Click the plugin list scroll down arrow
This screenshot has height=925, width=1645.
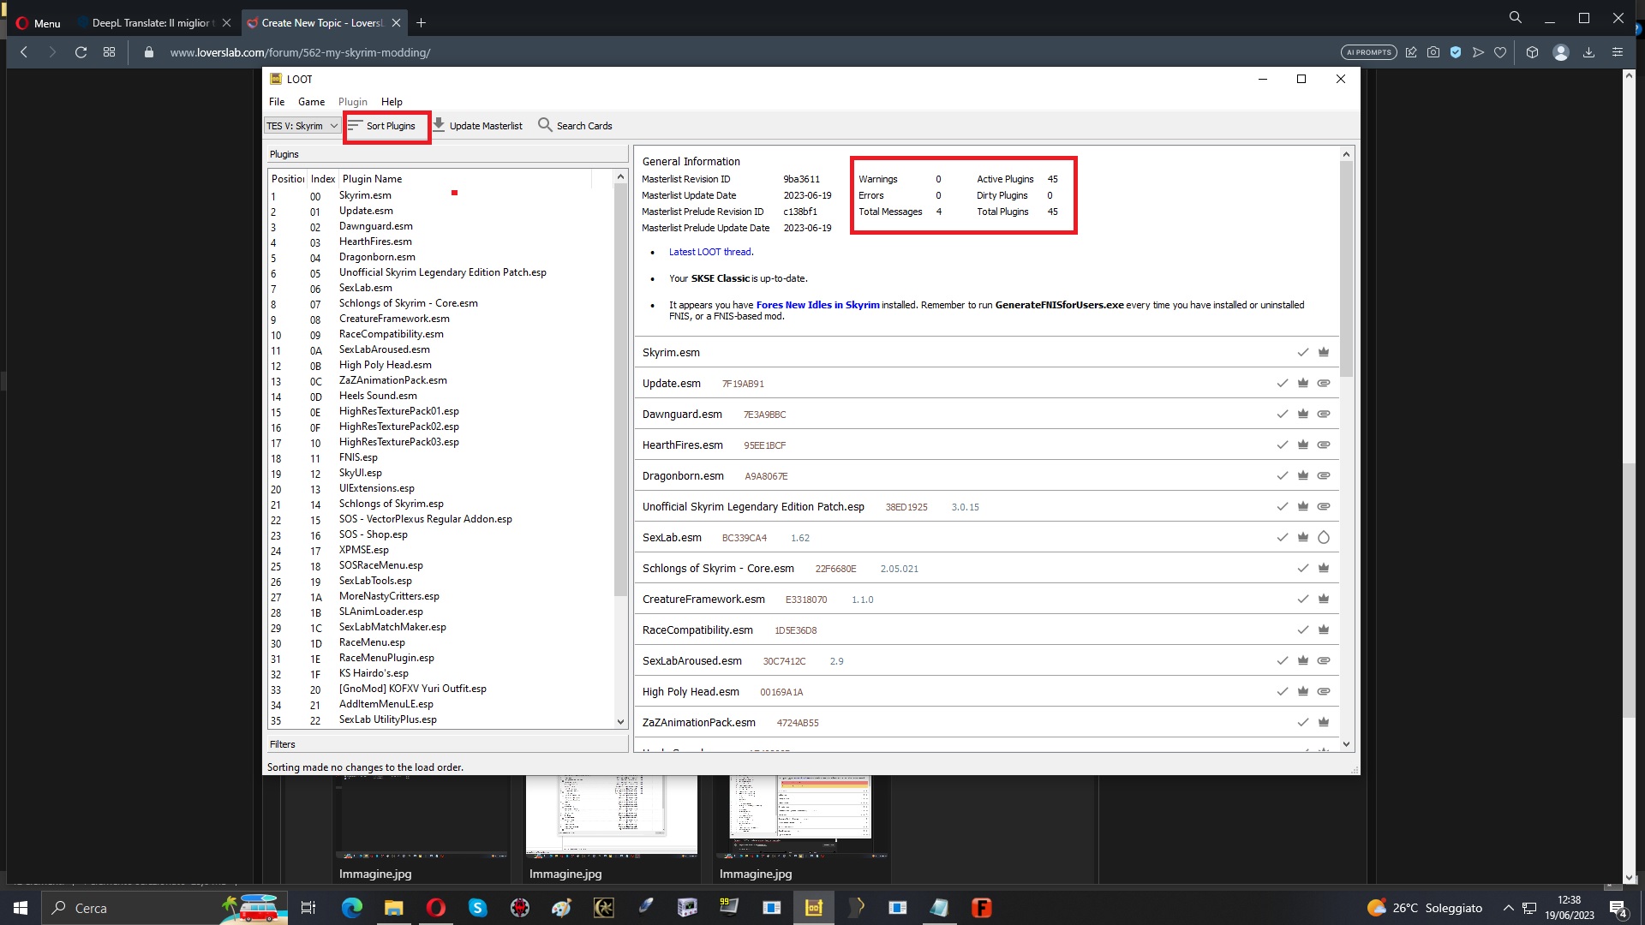[x=620, y=722]
